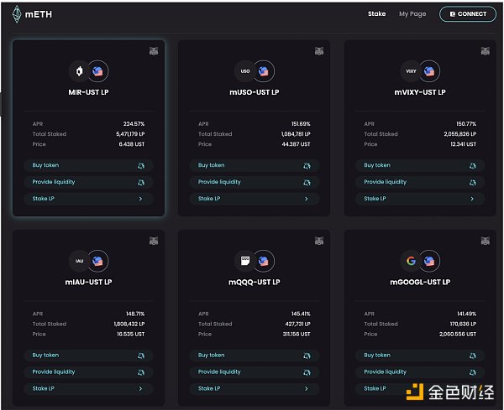Open the My Page tab

tap(412, 13)
